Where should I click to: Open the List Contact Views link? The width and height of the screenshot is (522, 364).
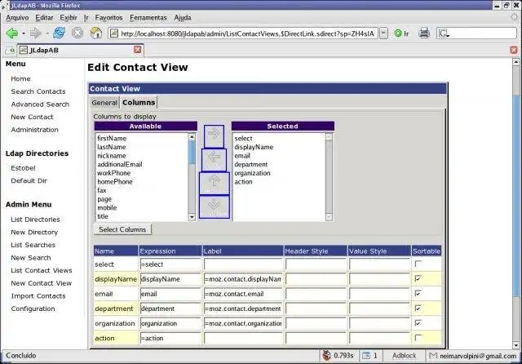(42, 270)
